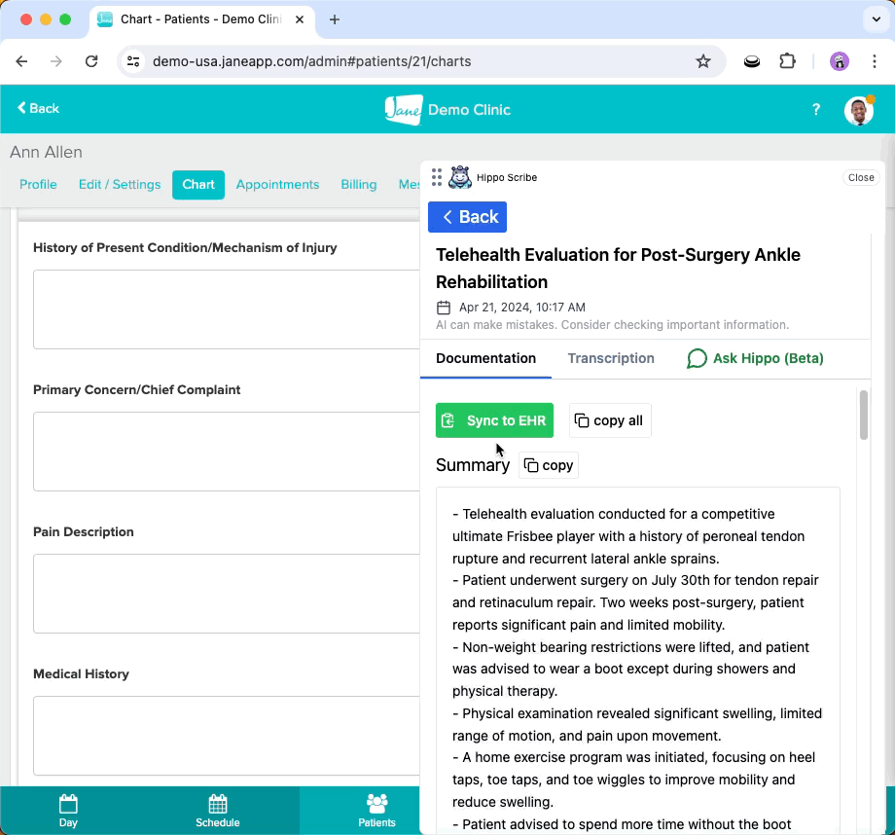Click the blue Back button in Hippo Scribe
This screenshot has width=895, height=835.
[467, 217]
